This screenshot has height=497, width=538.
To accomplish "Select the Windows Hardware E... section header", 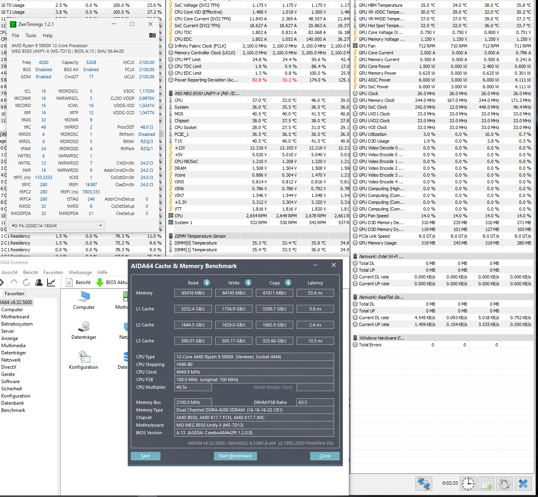I will [x=443, y=338].
